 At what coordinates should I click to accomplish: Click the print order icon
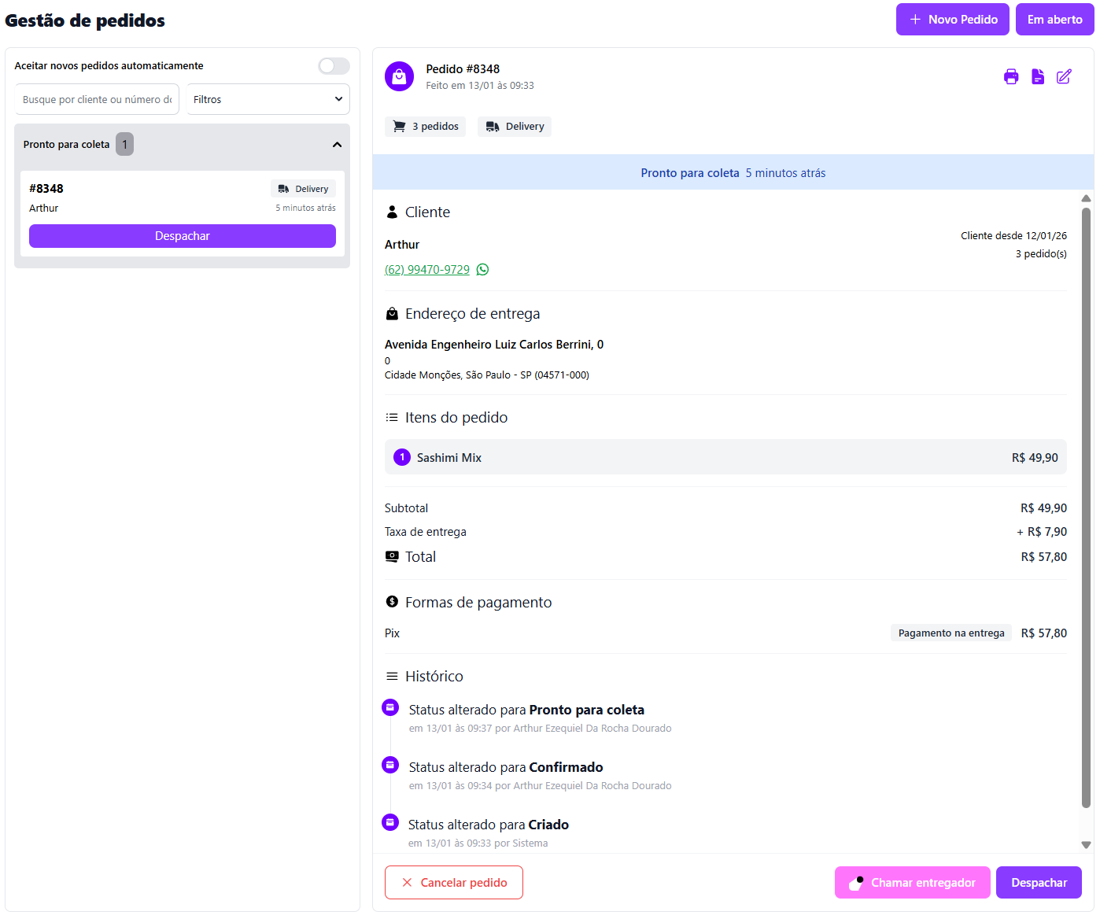pyautogui.click(x=1011, y=76)
